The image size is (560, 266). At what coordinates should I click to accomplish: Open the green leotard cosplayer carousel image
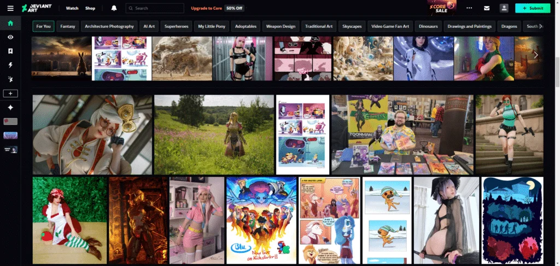point(484,58)
